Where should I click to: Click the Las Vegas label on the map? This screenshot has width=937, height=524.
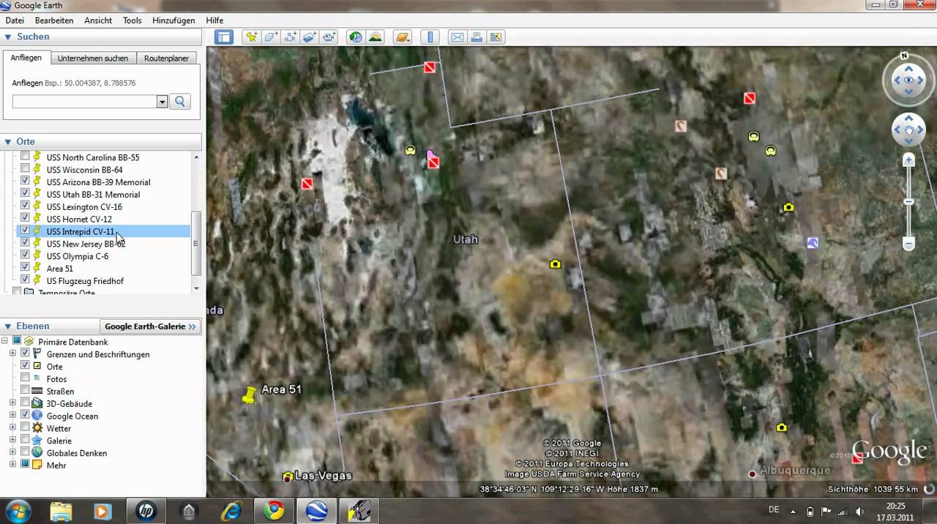click(323, 476)
